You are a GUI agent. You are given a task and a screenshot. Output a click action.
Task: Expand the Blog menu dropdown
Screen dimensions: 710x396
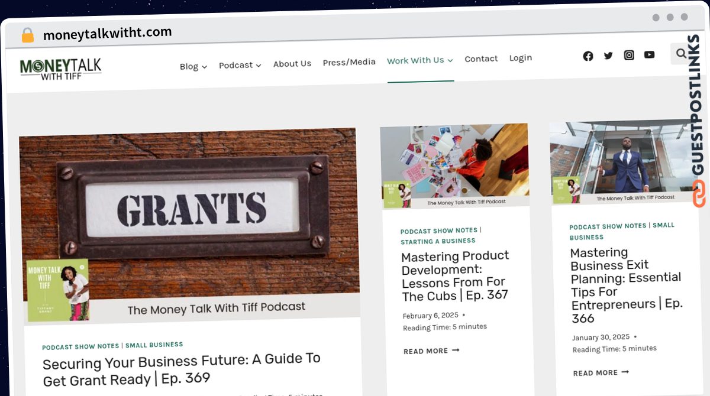click(x=193, y=66)
